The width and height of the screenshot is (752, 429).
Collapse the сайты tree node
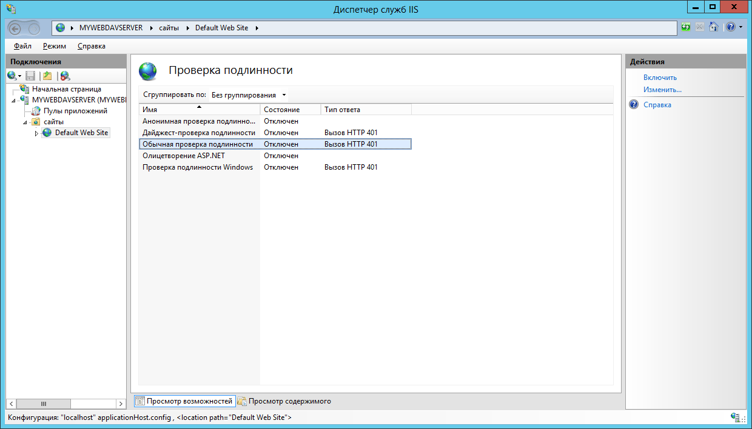pyautogui.click(x=25, y=122)
